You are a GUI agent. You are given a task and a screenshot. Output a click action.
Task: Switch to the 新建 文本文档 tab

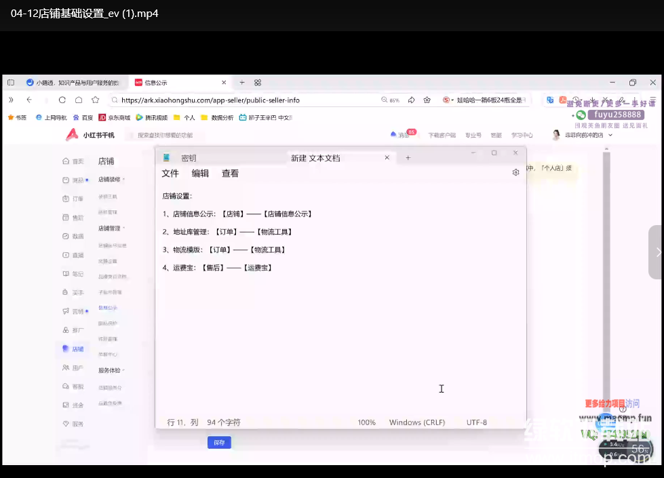click(x=315, y=158)
